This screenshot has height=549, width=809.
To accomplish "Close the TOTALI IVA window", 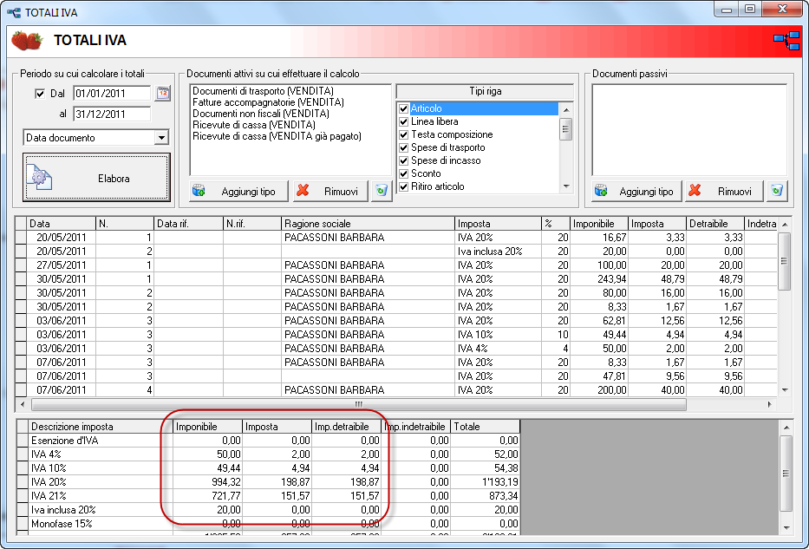I will 782,9.
